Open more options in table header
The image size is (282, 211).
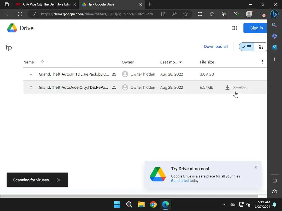(262, 62)
